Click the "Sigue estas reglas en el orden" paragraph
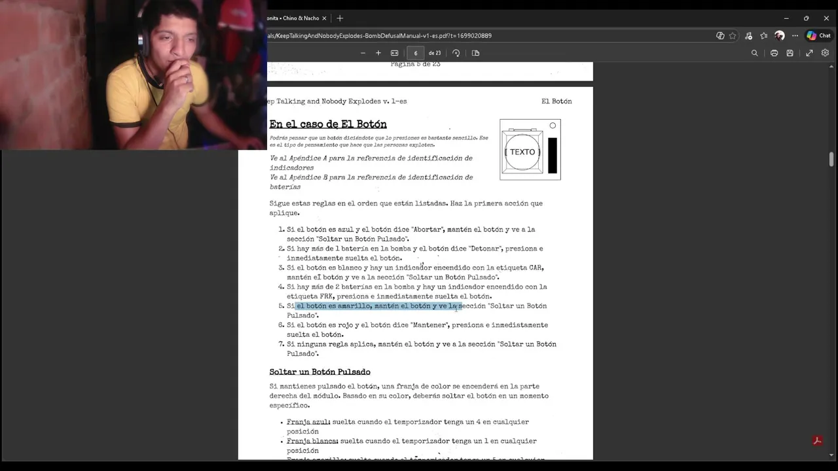838x471 pixels. [x=406, y=208]
